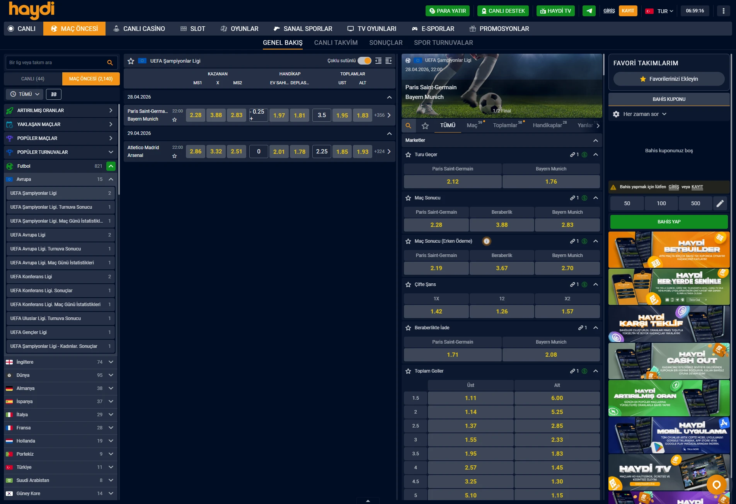Collapse the Avrupa region list
Screen dimensions: 736x504
(x=111, y=179)
